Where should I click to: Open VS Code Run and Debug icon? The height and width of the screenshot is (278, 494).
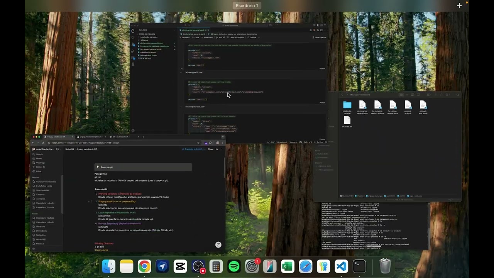click(133, 51)
